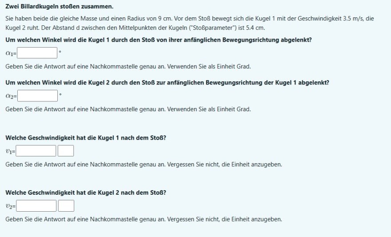Click the 'Einheit anzugeben' hint below v1
Screen dimensions: 391x237
click(x=144, y=165)
